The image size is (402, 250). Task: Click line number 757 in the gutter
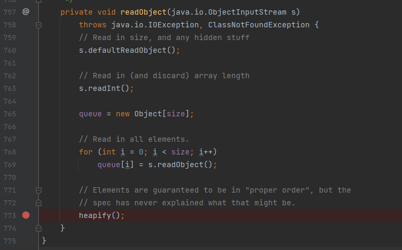[10, 12]
